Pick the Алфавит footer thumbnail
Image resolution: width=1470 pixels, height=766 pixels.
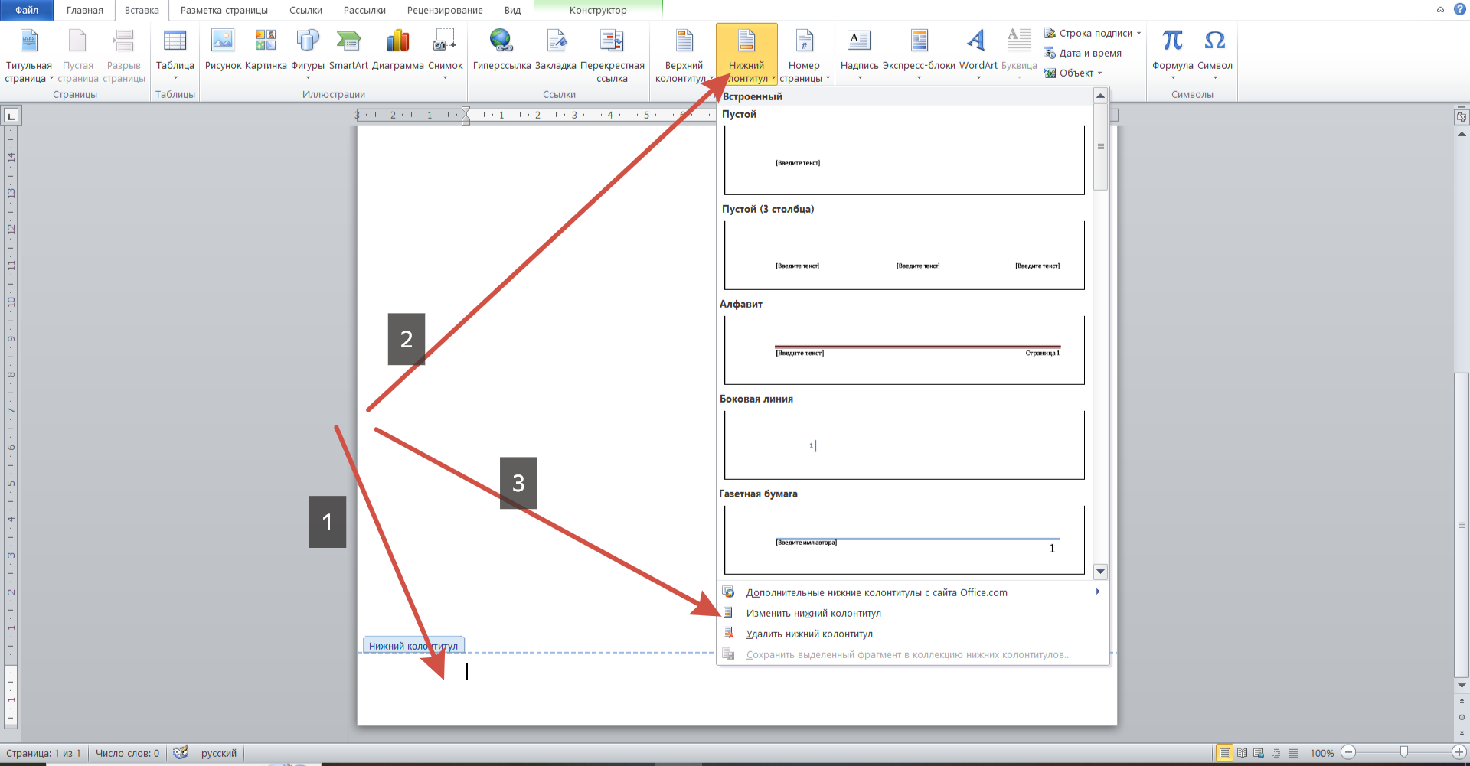904,350
